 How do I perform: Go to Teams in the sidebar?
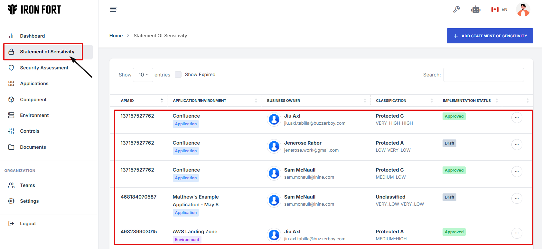click(27, 185)
